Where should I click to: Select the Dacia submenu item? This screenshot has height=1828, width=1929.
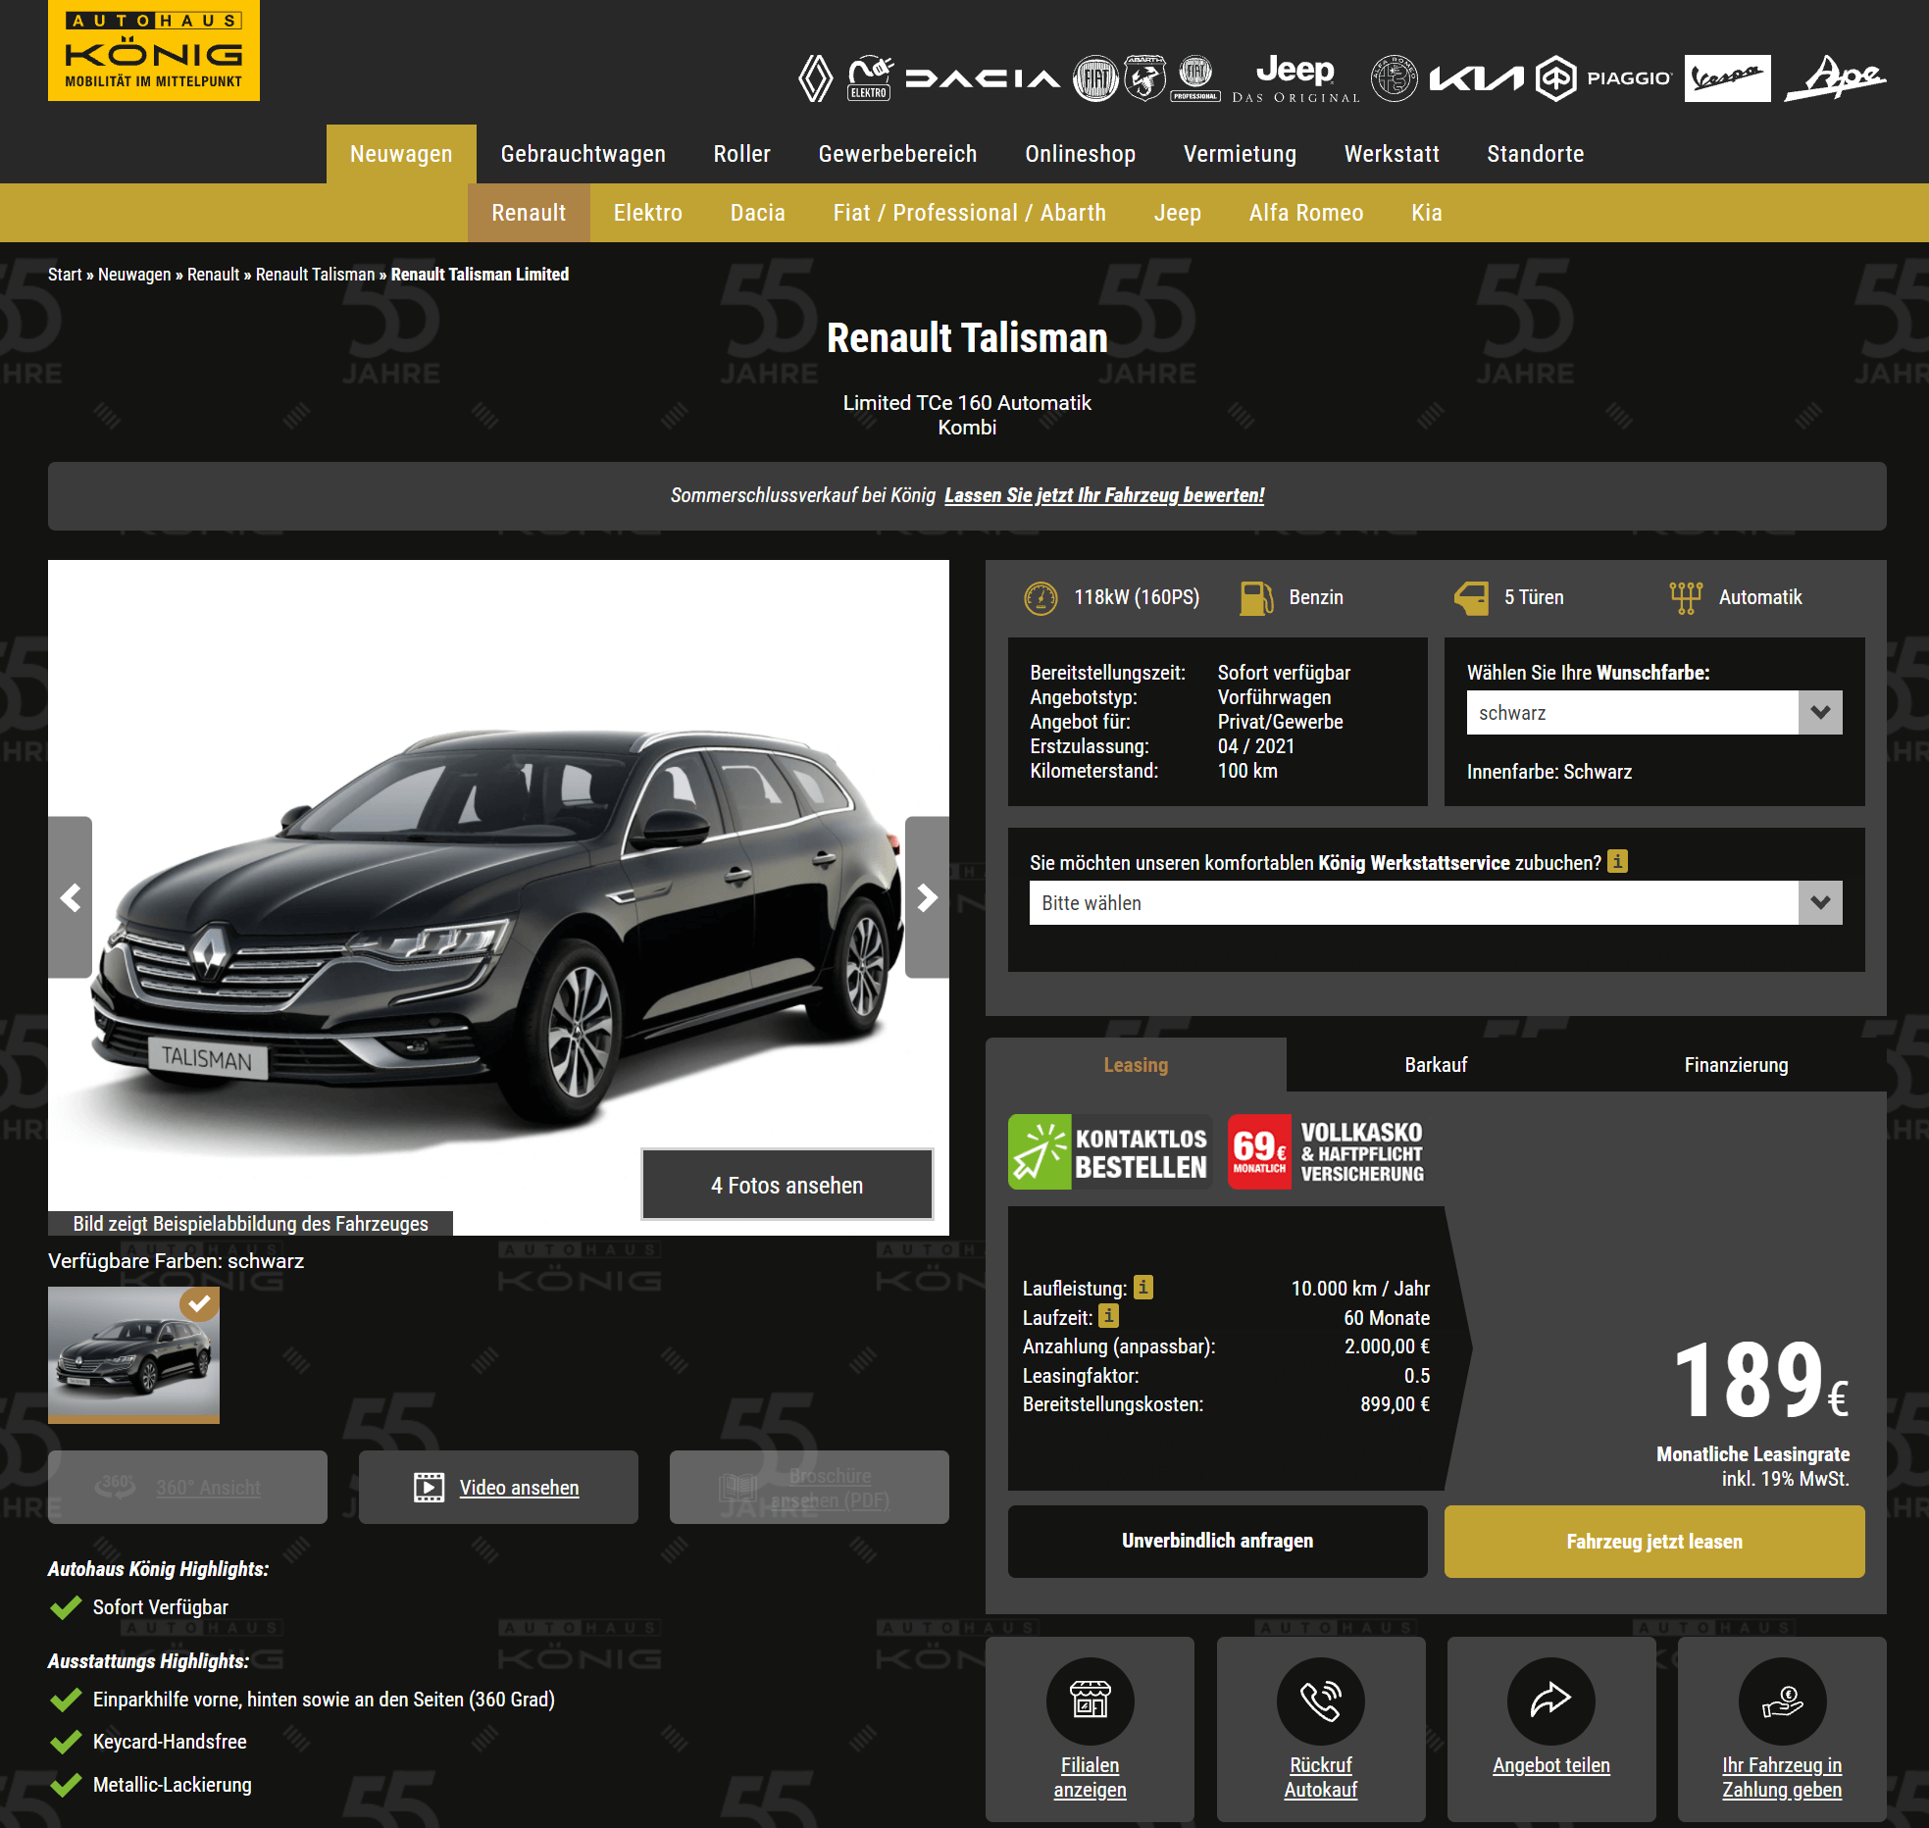pyautogui.click(x=757, y=213)
